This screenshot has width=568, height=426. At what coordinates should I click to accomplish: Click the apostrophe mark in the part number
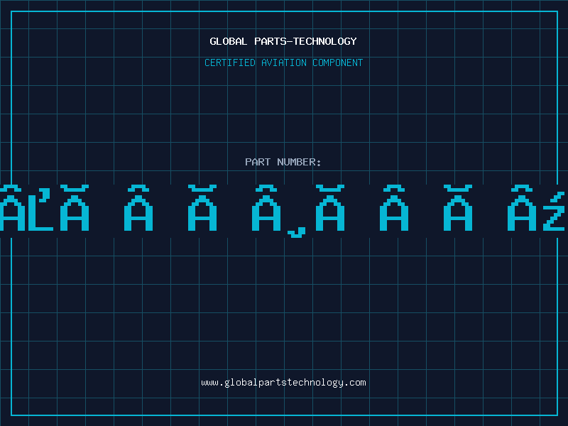44,195
